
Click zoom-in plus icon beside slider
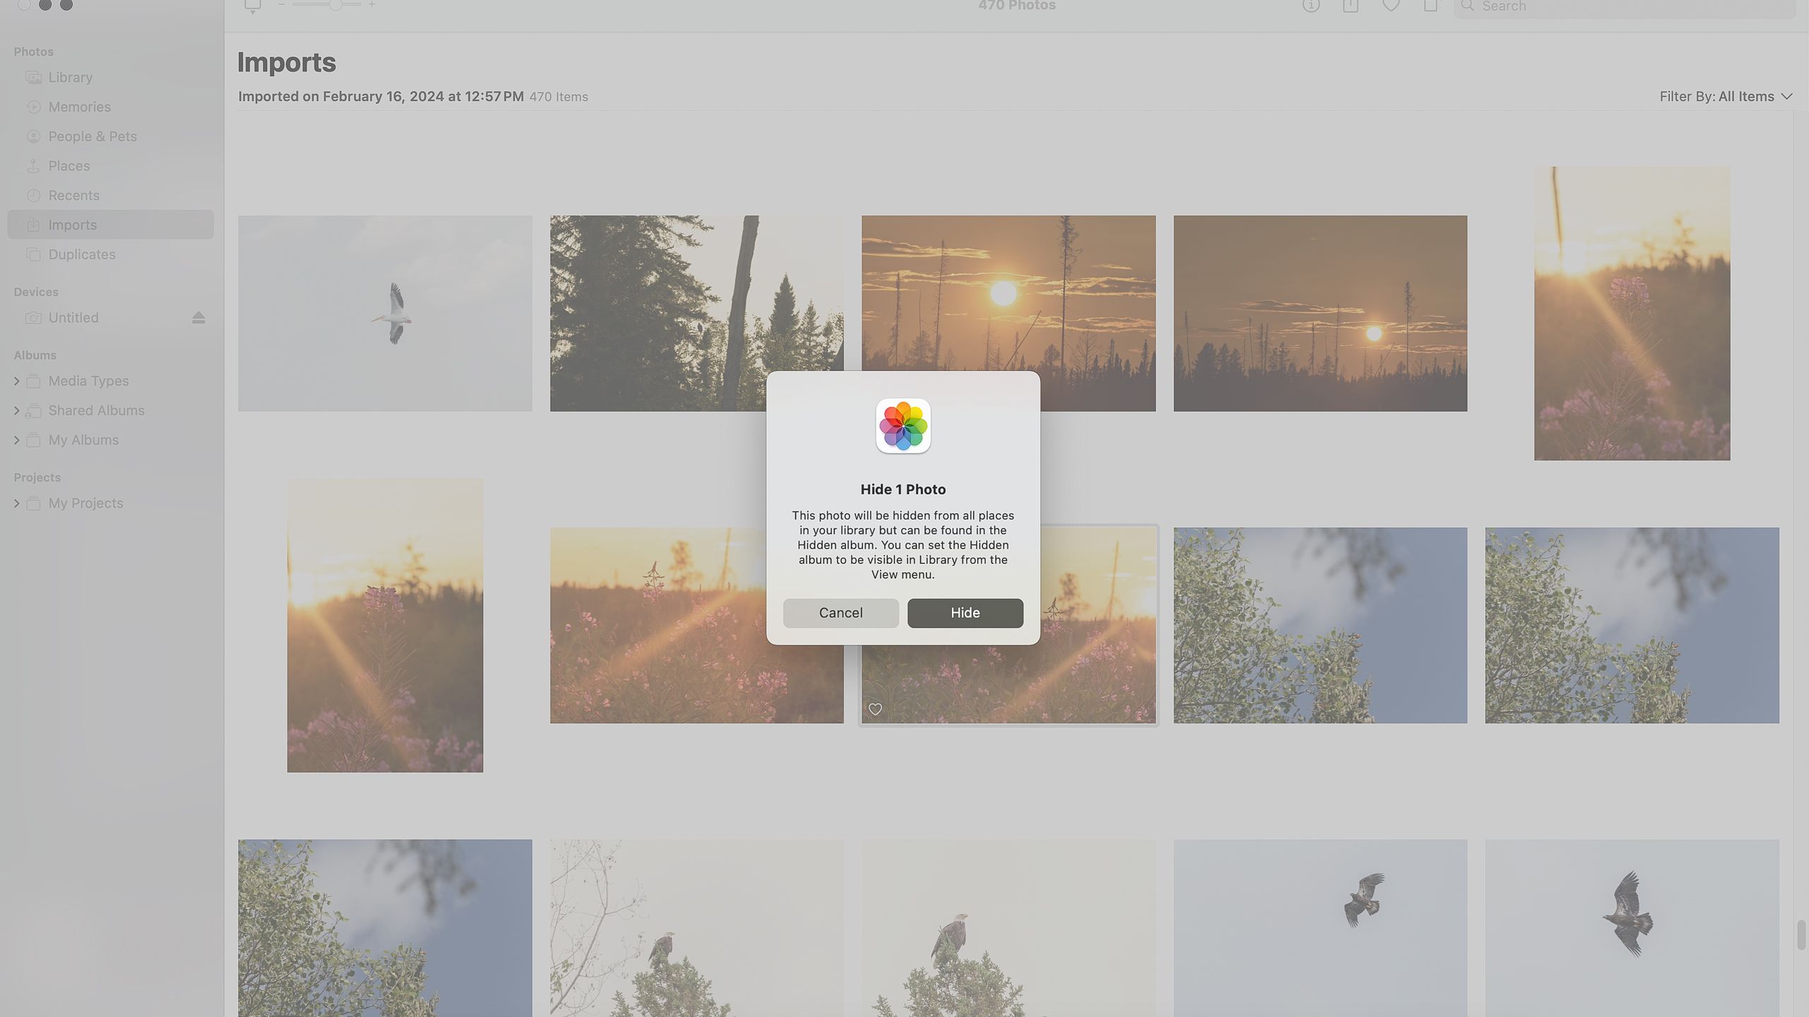pos(372,5)
